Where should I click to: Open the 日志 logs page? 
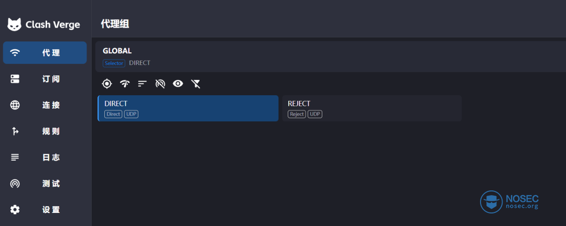45,157
